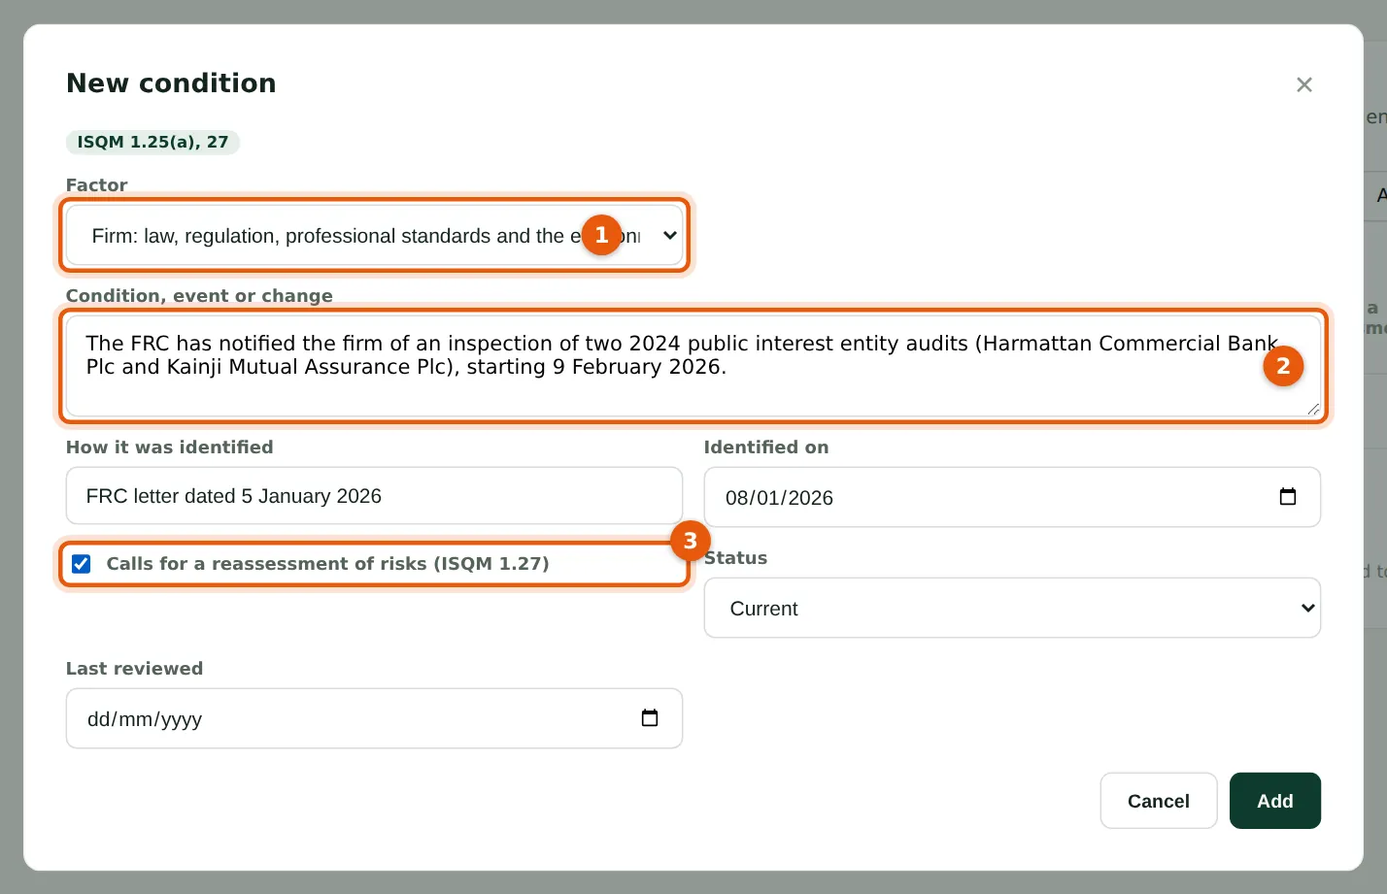Click the chevron arrow of the Factor select
Image resolution: width=1387 pixels, height=894 pixels.
coord(669,235)
